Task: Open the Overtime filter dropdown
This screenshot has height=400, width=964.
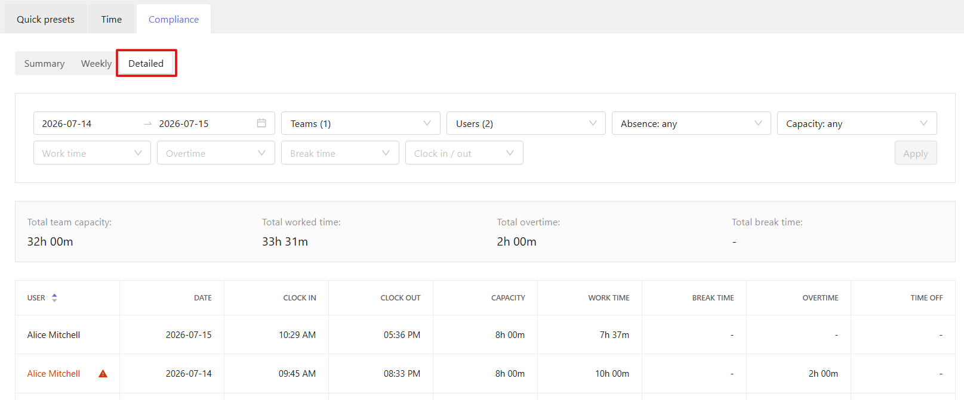Action: pos(215,153)
